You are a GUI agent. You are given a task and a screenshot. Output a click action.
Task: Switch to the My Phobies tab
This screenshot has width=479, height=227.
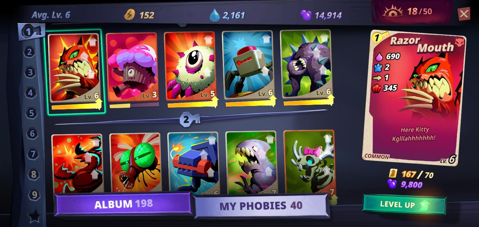tap(261, 206)
